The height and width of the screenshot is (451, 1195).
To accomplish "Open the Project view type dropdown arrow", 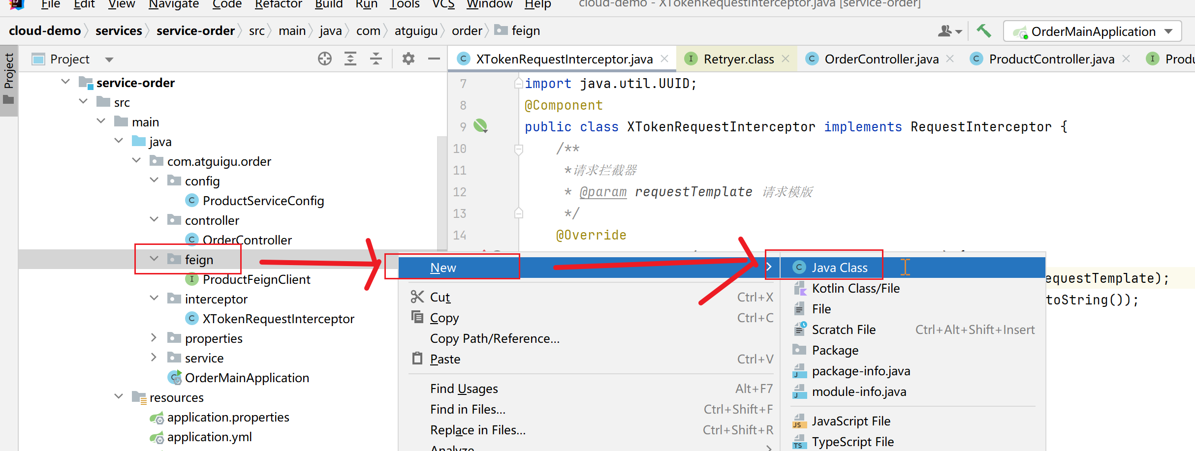I will pos(109,60).
